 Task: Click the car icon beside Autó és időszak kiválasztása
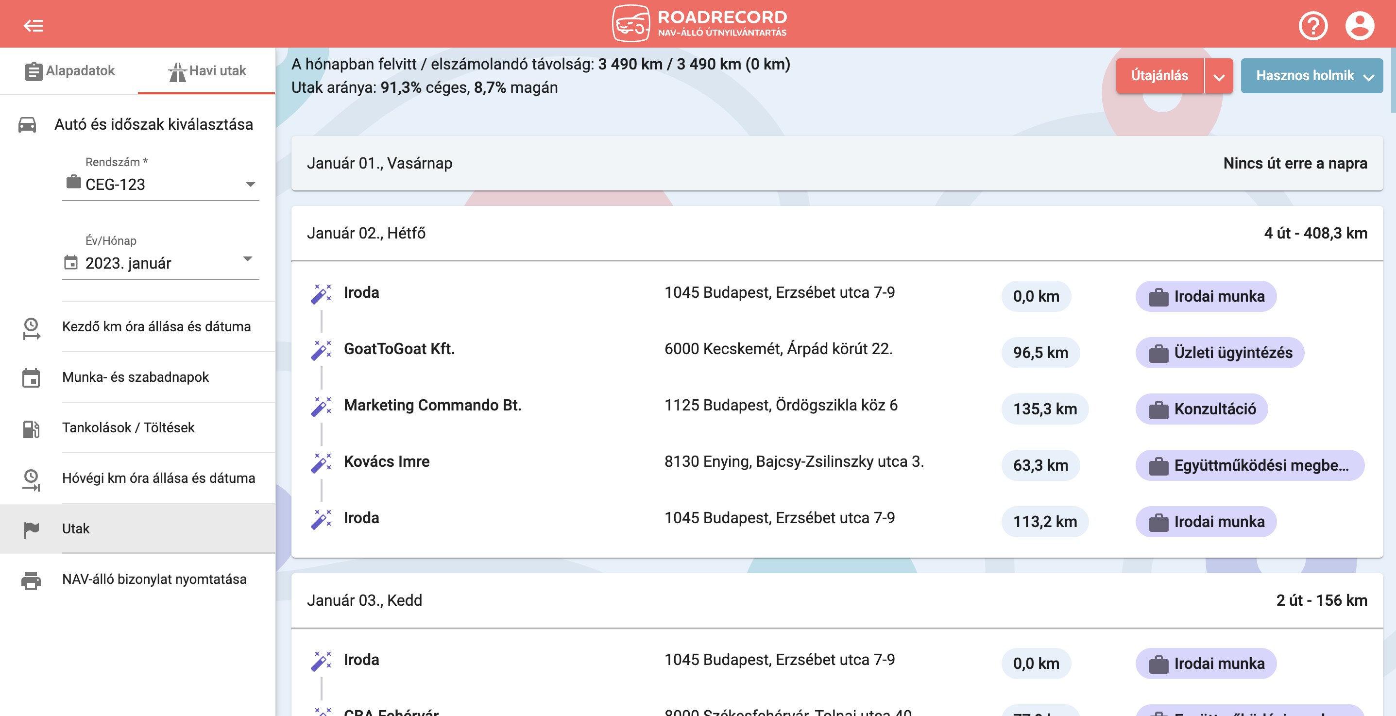[x=27, y=125]
